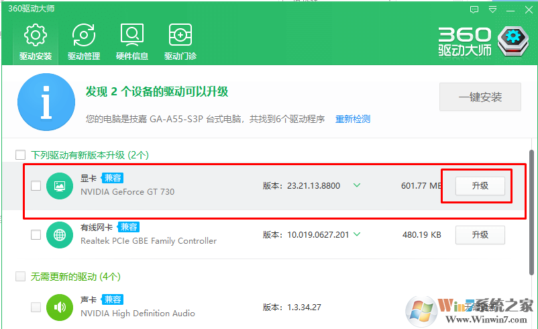
Task: Click 升级 button for NVIDIA GeForce GT 730
Action: coord(480,186)
